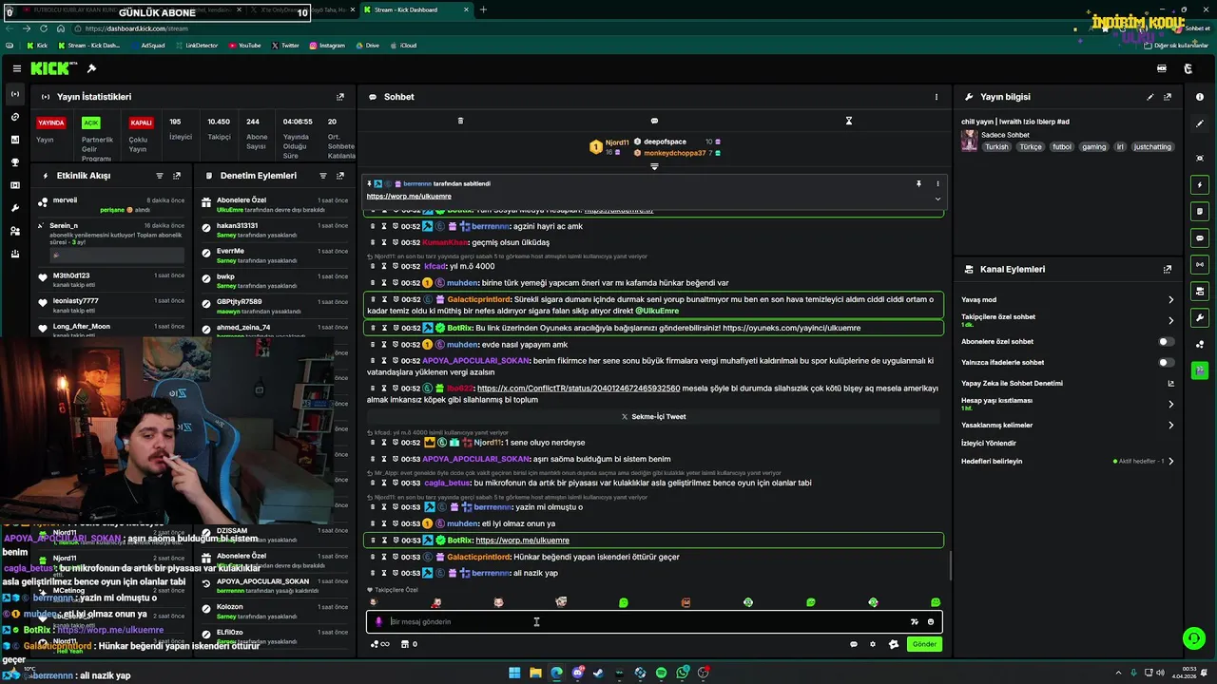Click the hourglass icon in the chat toolbar

coord(849,121)
